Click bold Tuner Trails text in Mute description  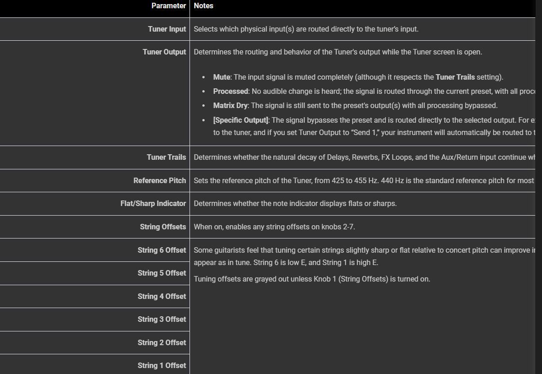click(x=455, y=77)
